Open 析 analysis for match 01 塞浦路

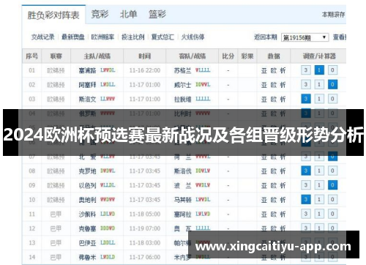(x=283, y=70)
